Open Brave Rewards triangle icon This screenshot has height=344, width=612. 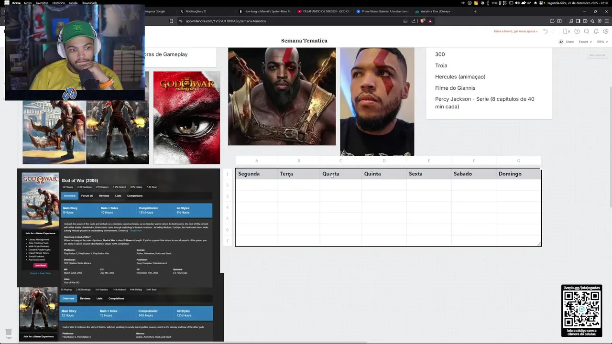pyautogui.click(x=430, y=21)
